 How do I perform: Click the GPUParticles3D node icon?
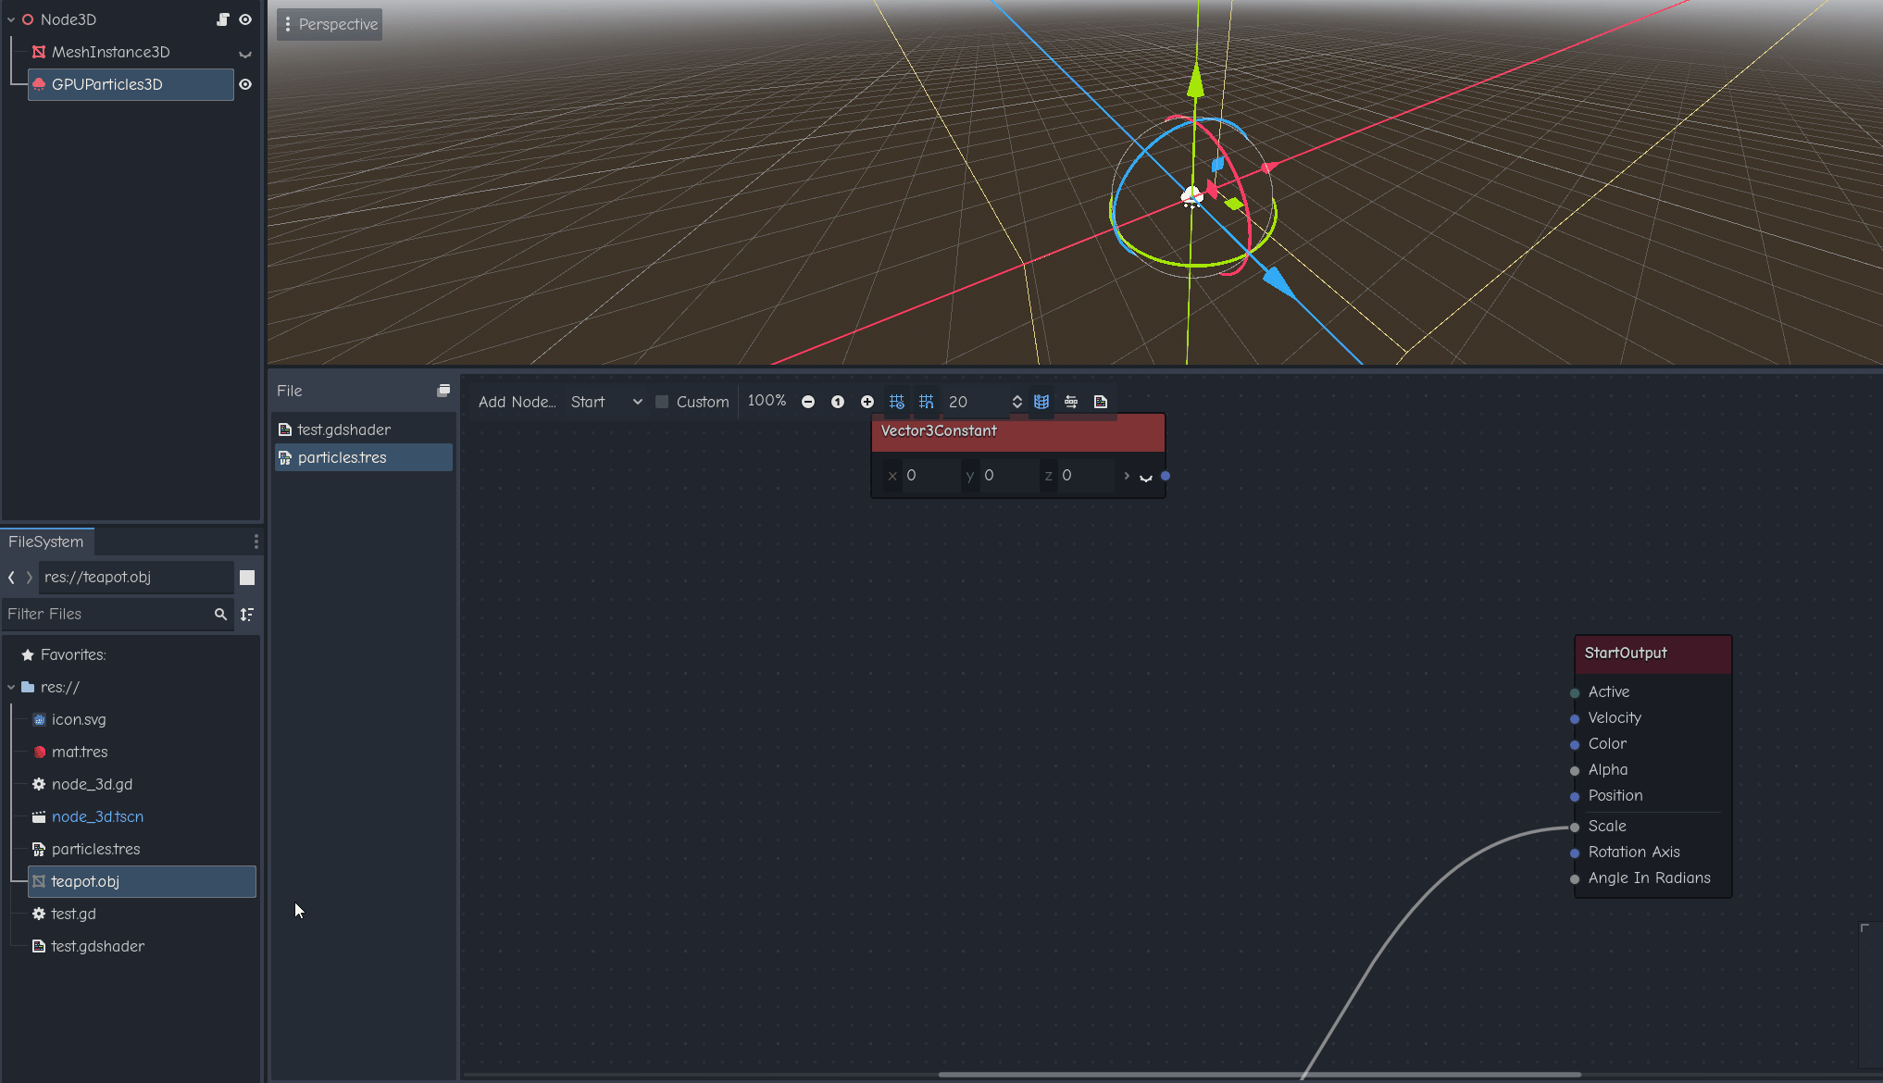pos(40,84)
